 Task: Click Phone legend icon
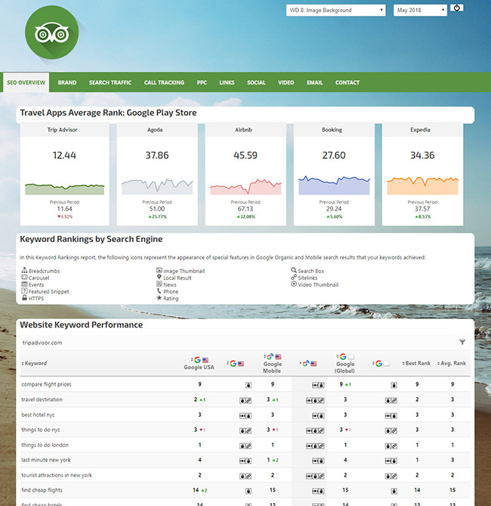[x=159, y=290]
